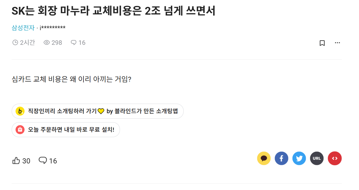Open comments via bottom comment icon
The image size is (359, 190).
pyautogui.click(x=43, y=161)
